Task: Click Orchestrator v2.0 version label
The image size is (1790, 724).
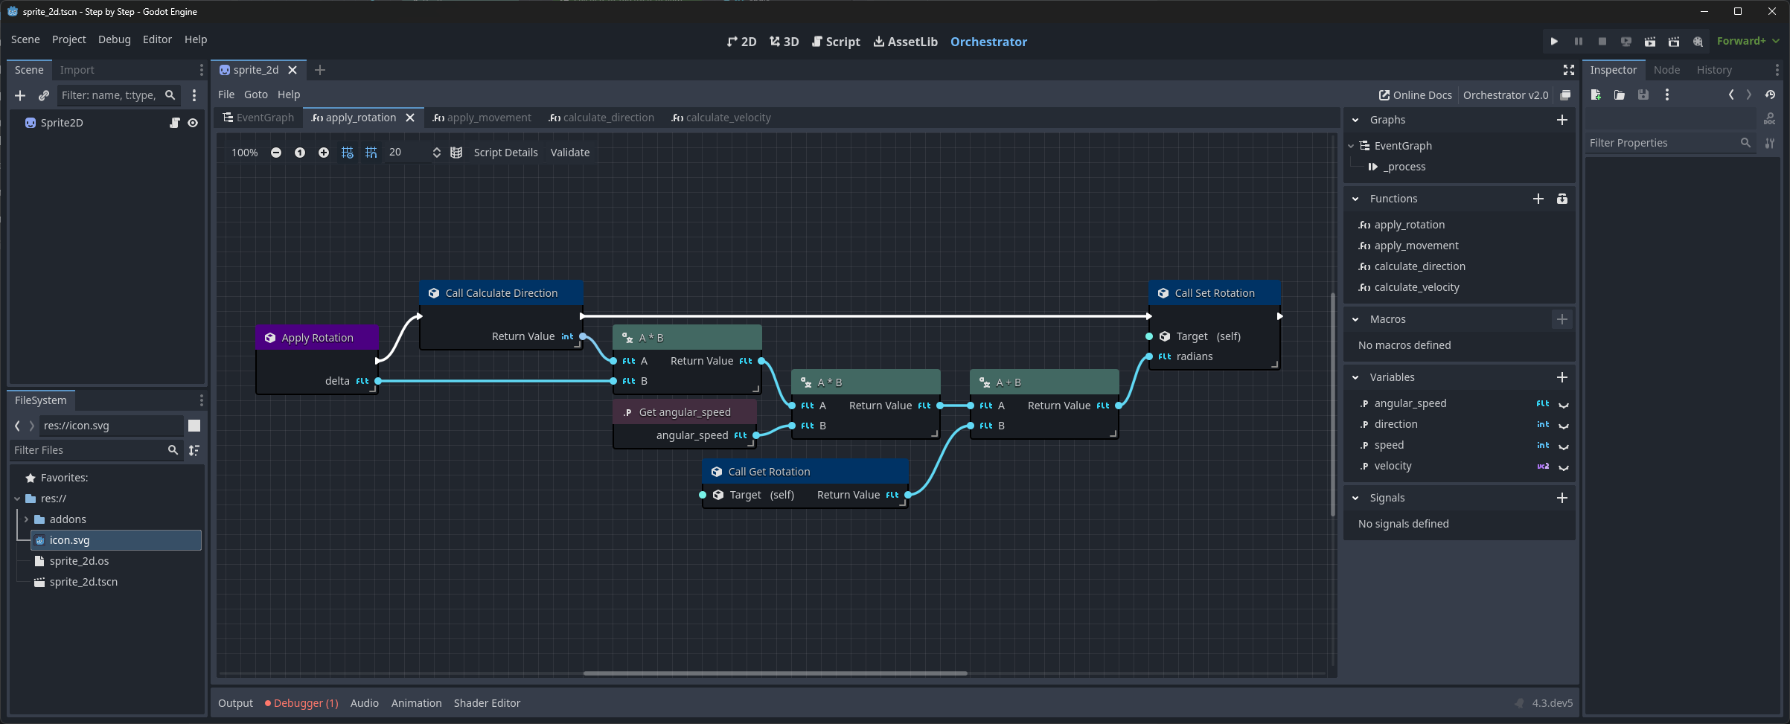Action: coord(1506,95)
